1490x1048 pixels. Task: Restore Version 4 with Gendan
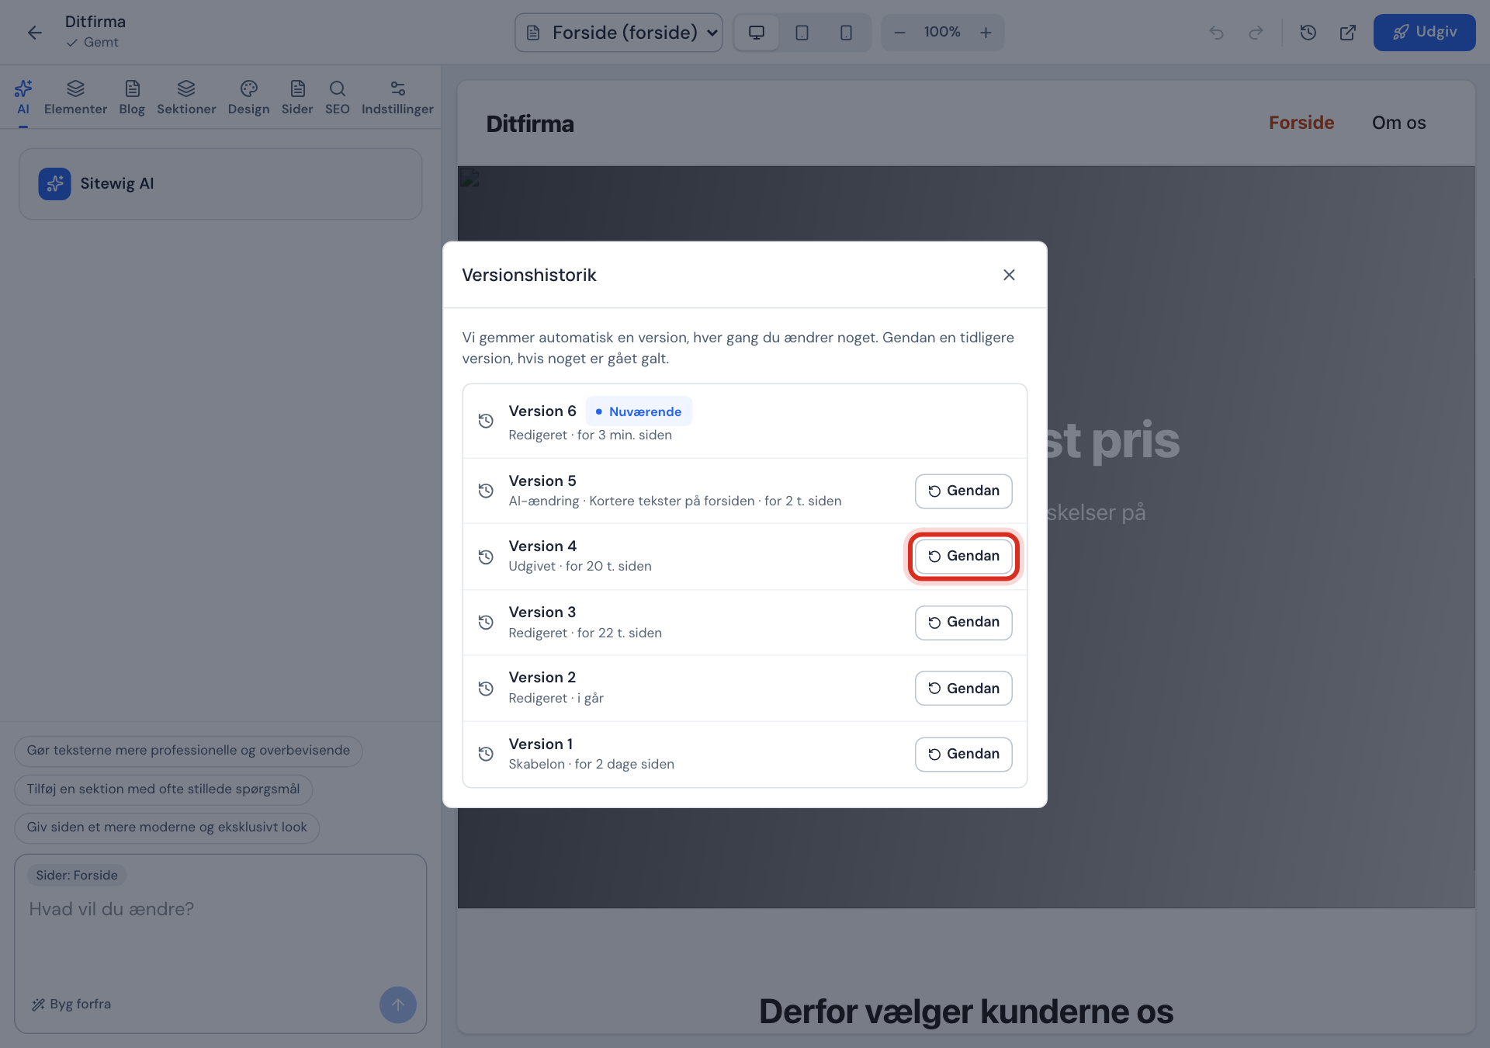coord(963,557)
